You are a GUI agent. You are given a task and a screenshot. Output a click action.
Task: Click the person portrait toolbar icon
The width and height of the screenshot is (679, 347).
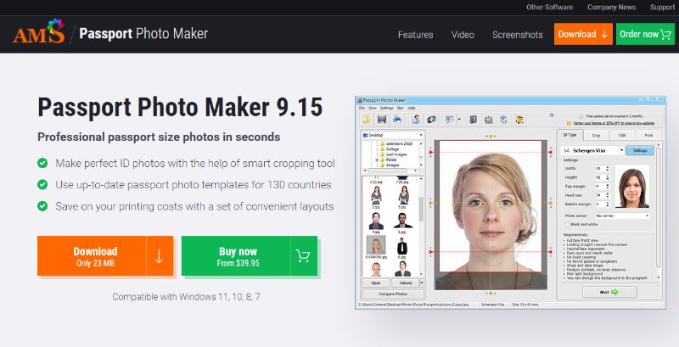coord(416,120)
